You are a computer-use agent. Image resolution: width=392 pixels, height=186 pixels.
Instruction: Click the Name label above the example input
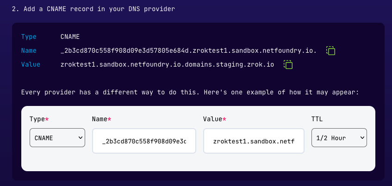[100, 119]
